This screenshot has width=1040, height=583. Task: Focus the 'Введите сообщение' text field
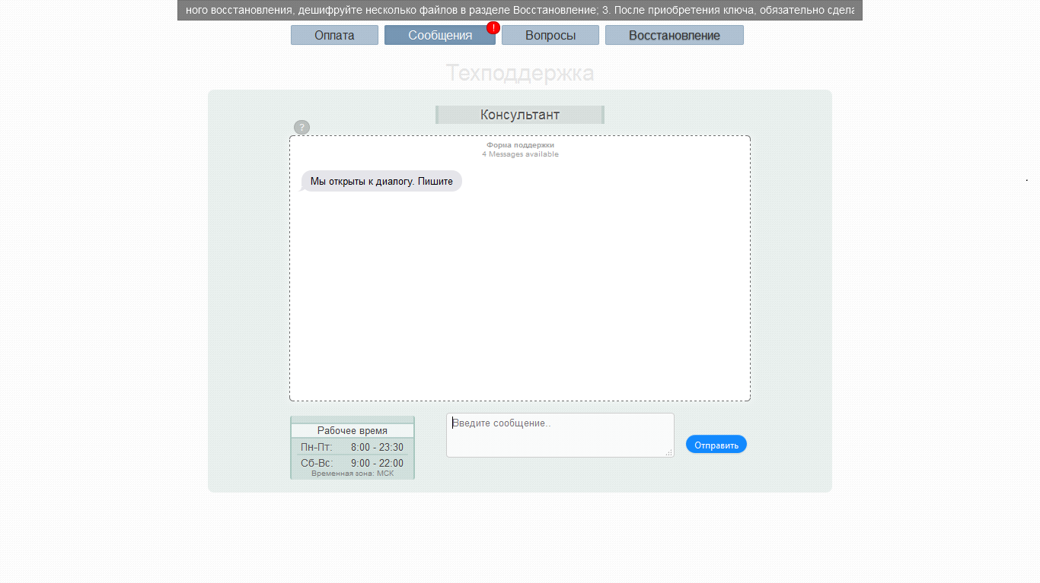pyautogui.click(x=560, y=435)
